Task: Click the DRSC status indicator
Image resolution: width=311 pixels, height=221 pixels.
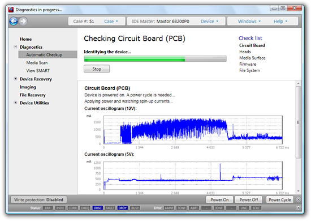Action: pyautogui.click(x=97, y=208)
